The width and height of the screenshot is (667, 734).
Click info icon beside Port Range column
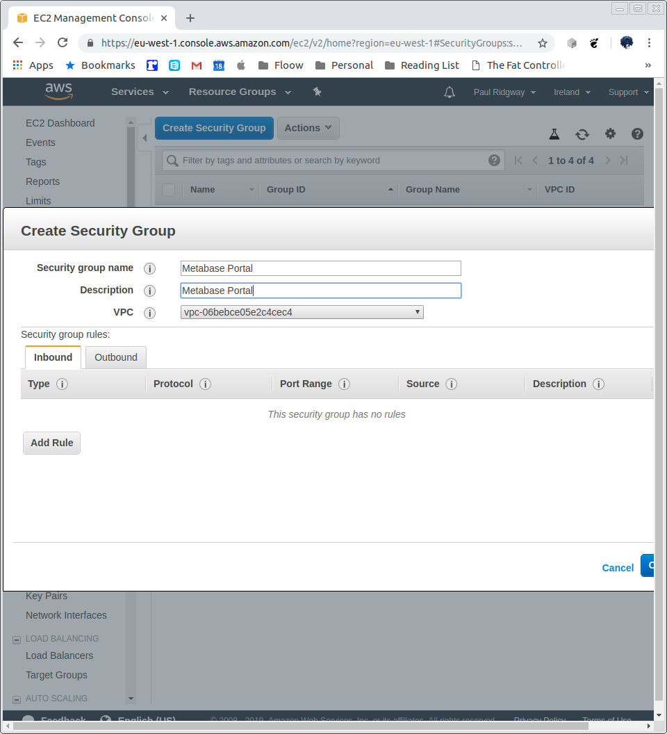click(344, 384)
